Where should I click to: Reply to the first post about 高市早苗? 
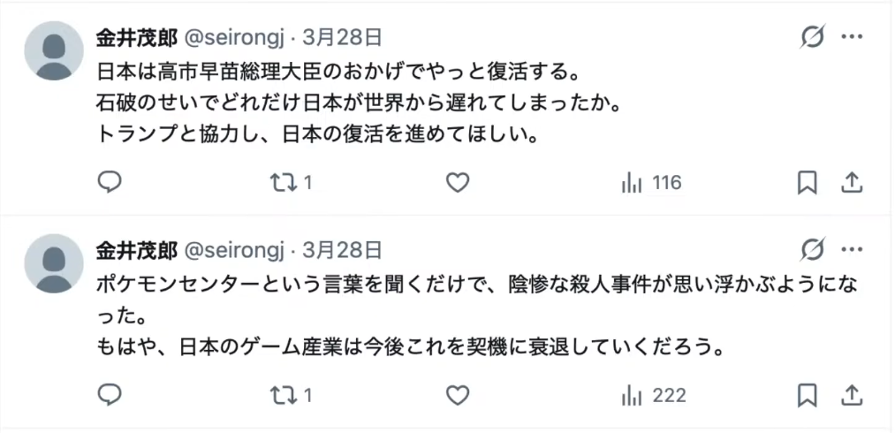click(109, 183)
